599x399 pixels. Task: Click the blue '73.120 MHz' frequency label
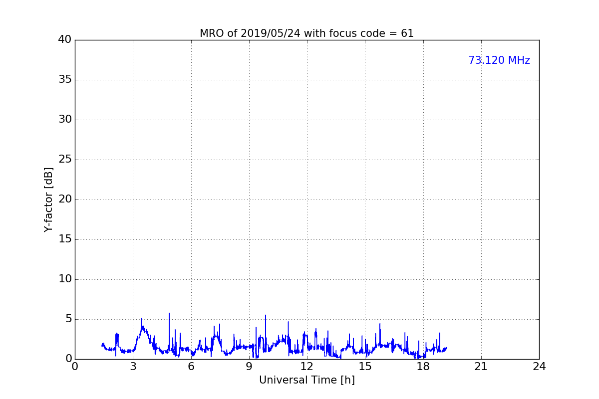(x=499, y=60)
